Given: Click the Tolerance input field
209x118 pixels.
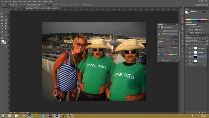Looking at the screenshot, I should pyautogui.click(x=49, y=5).
